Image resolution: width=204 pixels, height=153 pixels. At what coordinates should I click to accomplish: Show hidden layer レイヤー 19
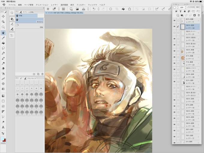coord(175,88)
